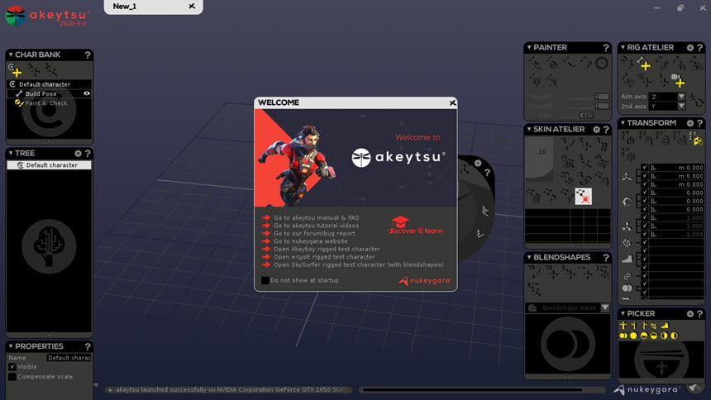This screenshot has height=400, width=711.
Task: Click the progress bar in status bar
Action: click(483, 389)
